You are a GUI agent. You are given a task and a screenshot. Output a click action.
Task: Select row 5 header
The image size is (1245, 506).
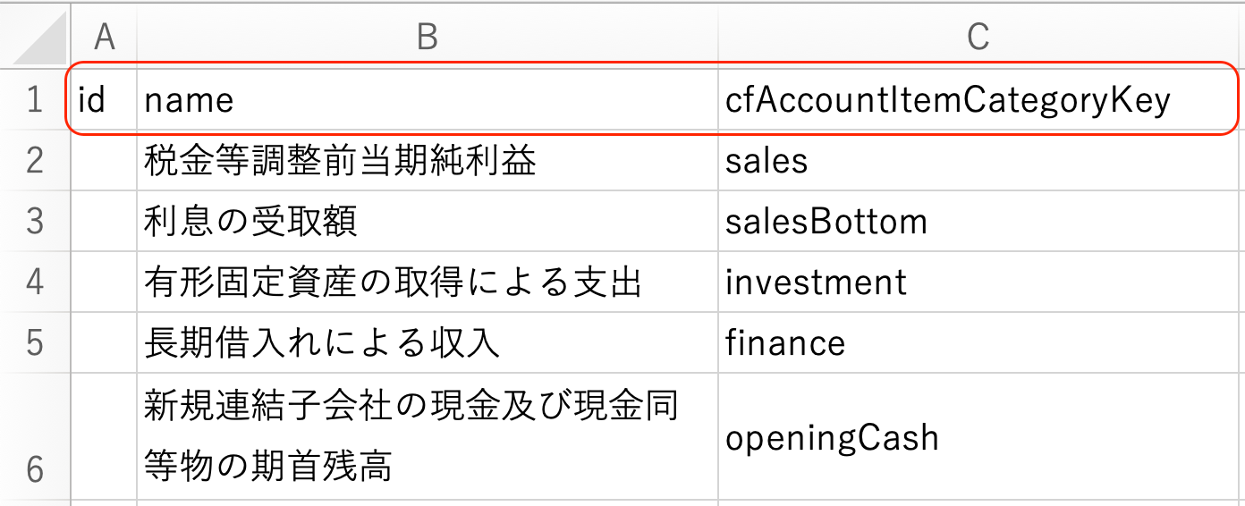tap(35, 342)
